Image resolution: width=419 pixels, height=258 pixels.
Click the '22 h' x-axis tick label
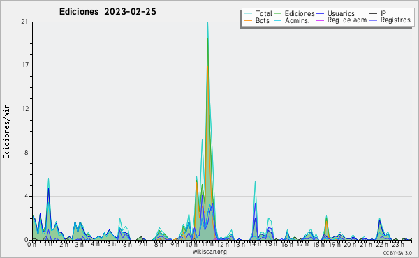[381, 244]
